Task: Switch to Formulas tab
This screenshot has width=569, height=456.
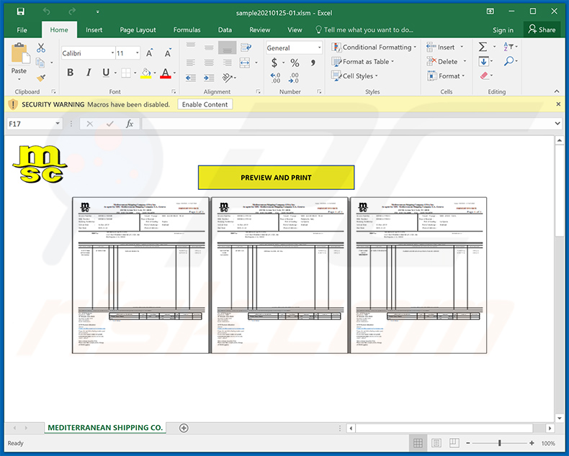Action: [x=187, y=29]
